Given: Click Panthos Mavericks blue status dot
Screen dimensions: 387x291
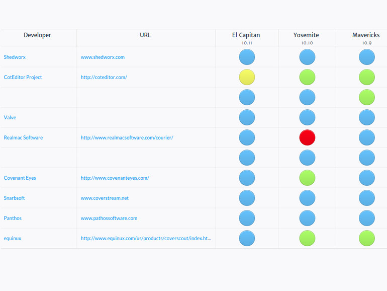Looking at the screenshot, I should [367, 219].
